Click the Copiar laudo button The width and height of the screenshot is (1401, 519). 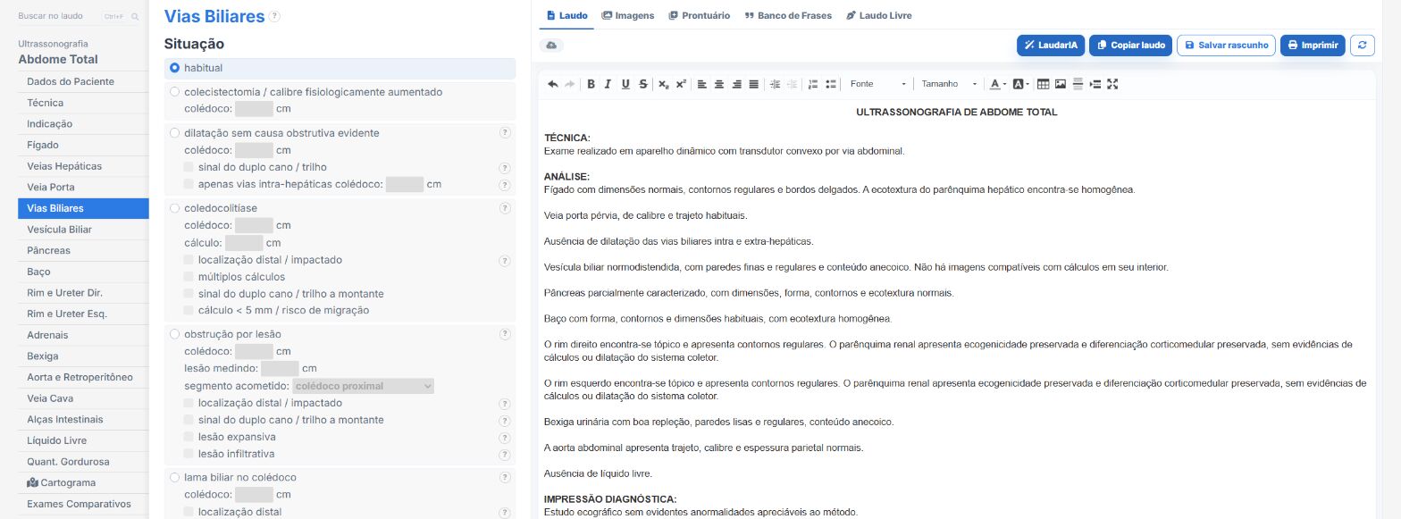point(1130,45)
